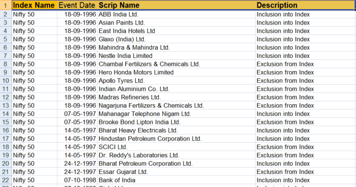
Task: Click Exclusion from Index in Hero Honda row
Action: click(305, 72)
